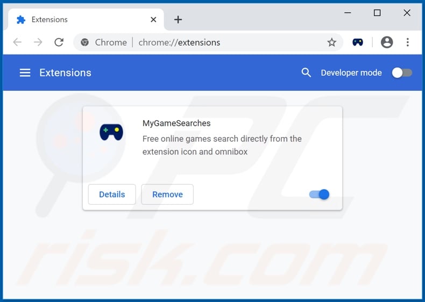
Task: Click the MyGameSearches extension card icon
Action: coord(111,132)
